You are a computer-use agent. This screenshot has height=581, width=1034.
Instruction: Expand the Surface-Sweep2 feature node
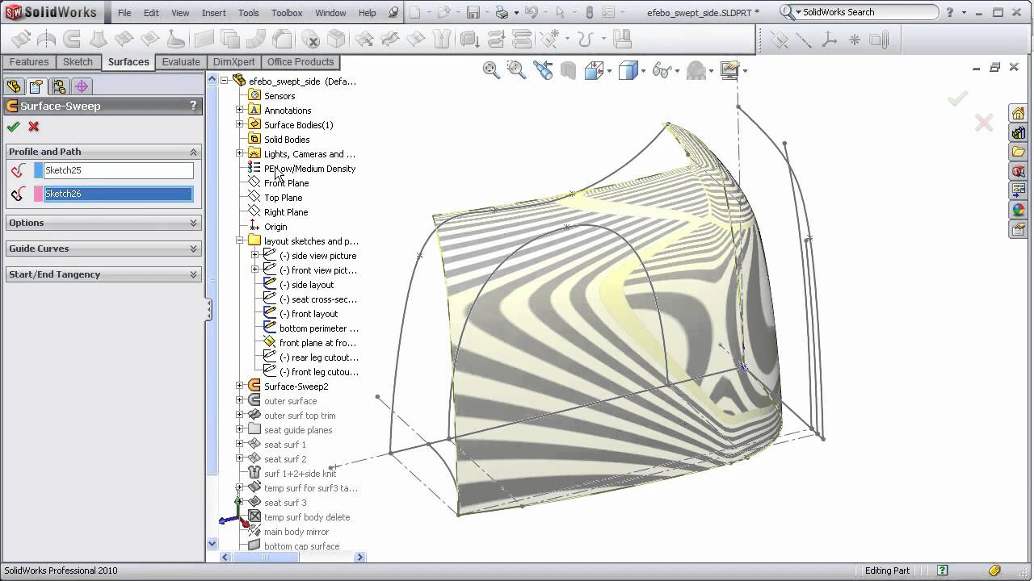pos(240,387)
